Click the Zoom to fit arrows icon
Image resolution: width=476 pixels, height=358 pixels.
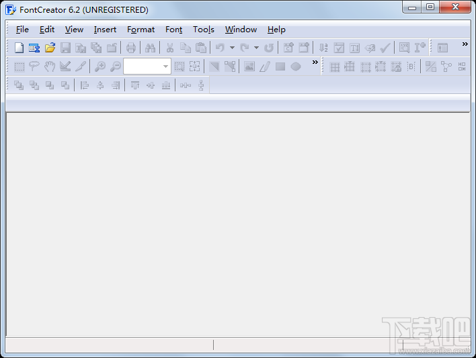coord(194,66)
